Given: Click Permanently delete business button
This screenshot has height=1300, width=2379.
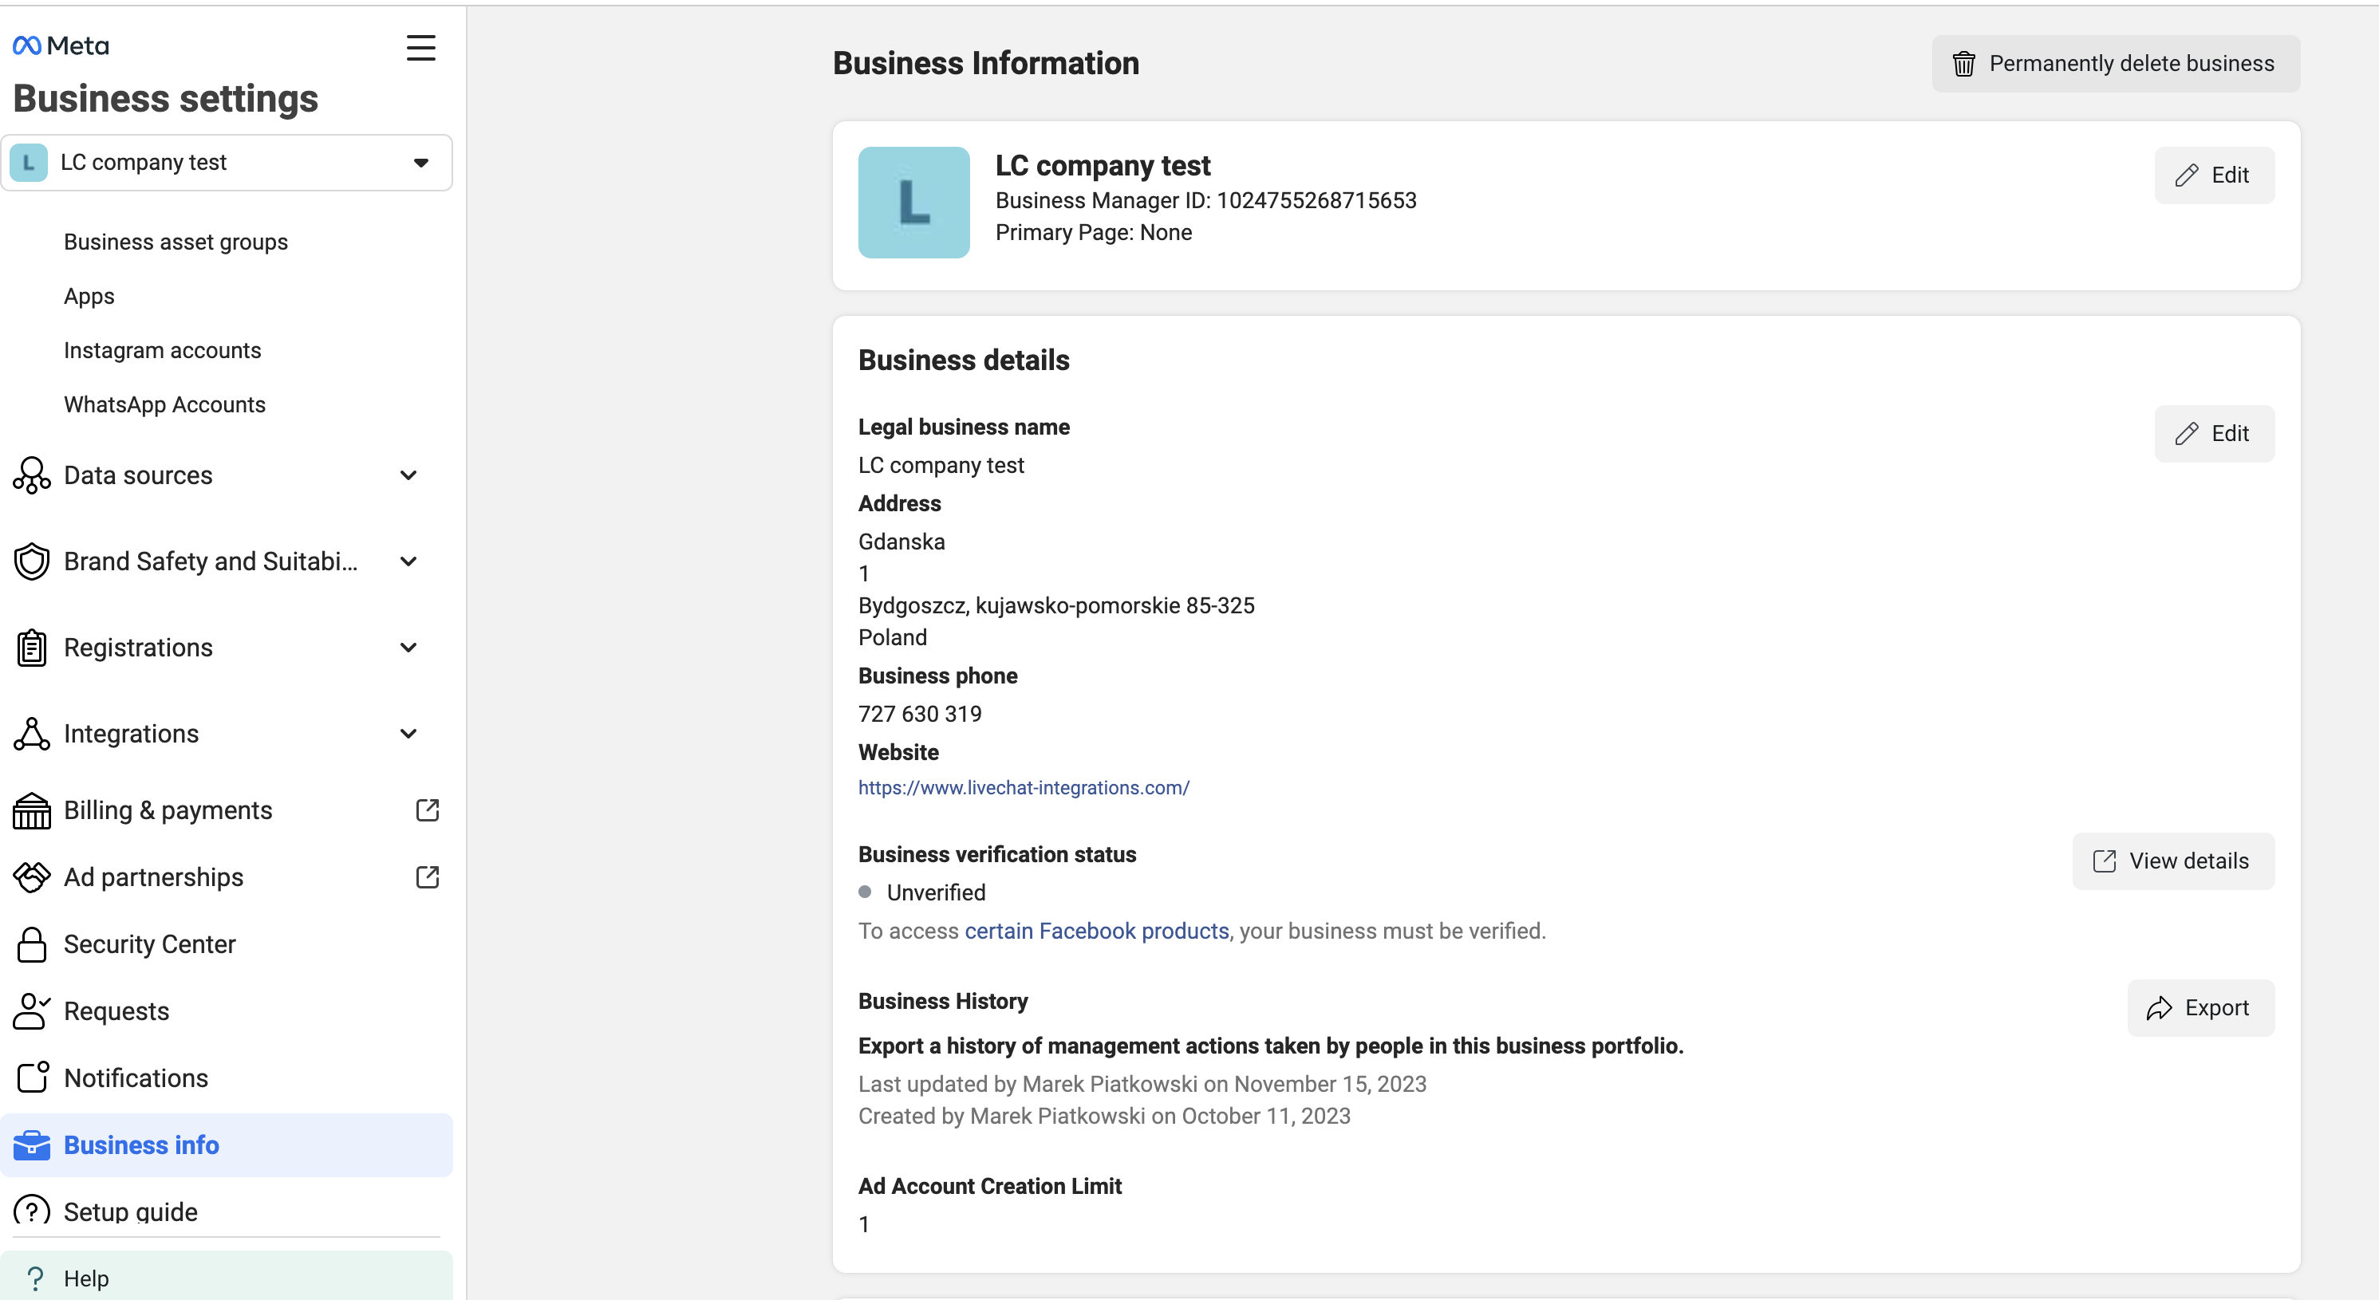Looking at the screenshot, I should coord(2115,64).
